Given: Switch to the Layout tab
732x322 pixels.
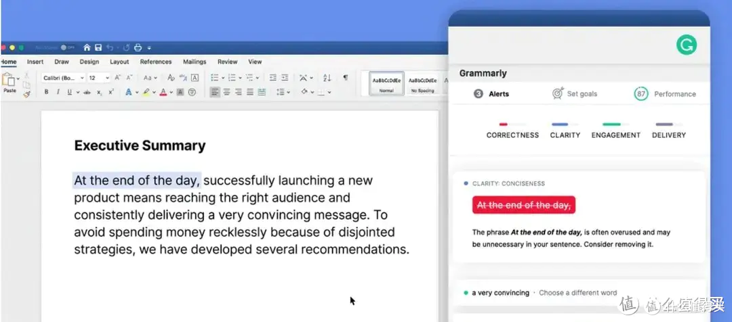Looking at the screenshot, I should click(x=119, y=62).
